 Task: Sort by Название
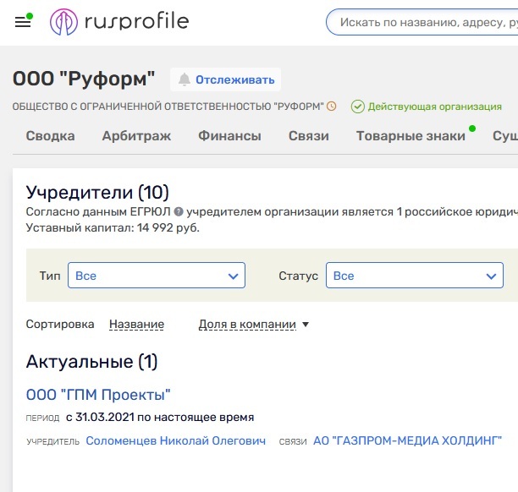[136, 324]
